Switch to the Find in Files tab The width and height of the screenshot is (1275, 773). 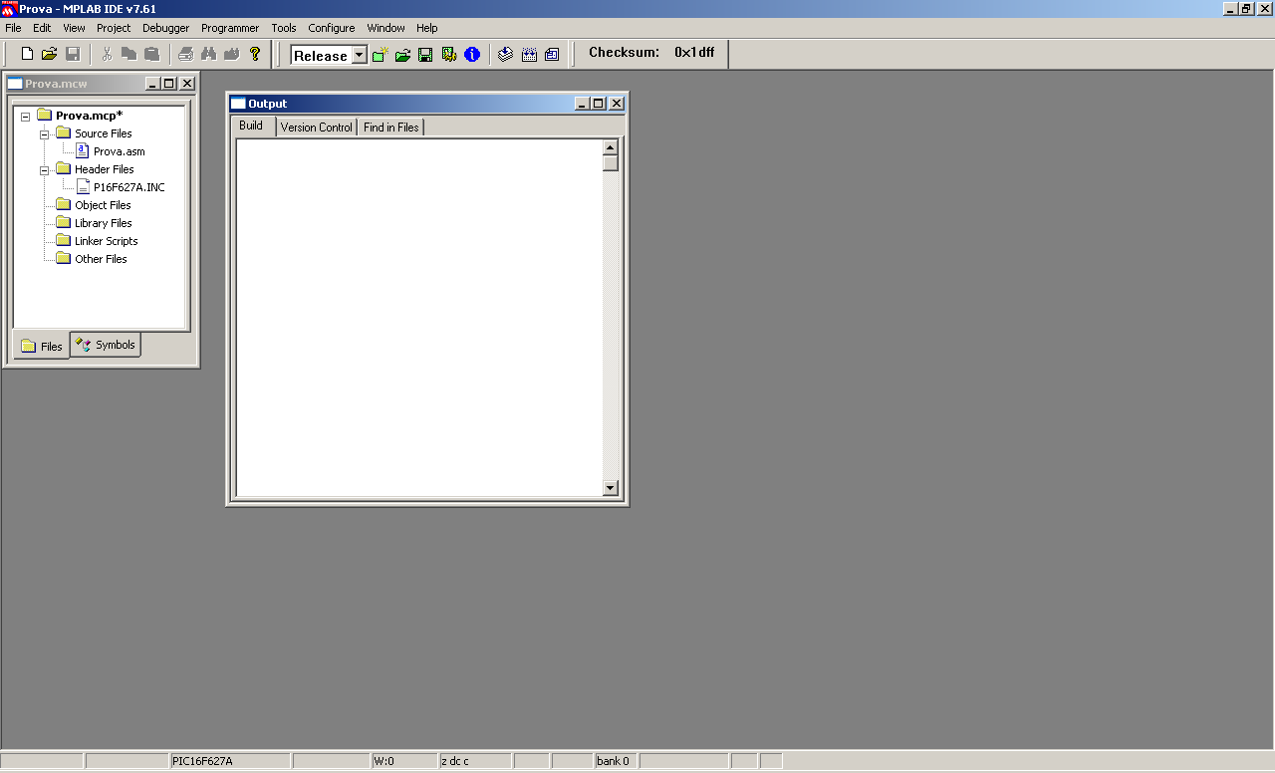390,128
